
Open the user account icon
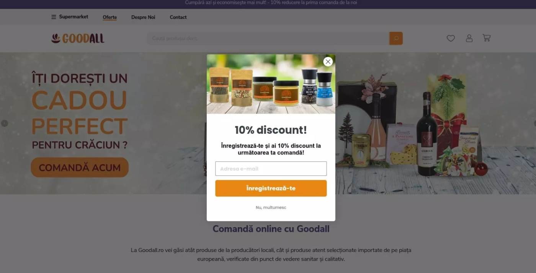click(x=469, y=38)
